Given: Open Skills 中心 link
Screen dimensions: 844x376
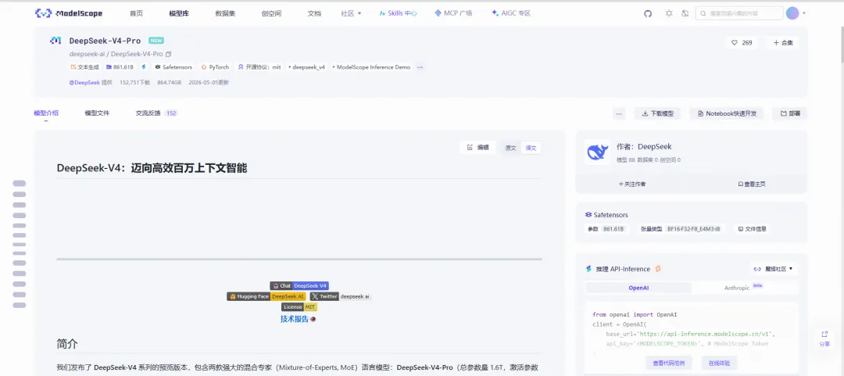Looking at the screenshot, I should tap(399, 13).
